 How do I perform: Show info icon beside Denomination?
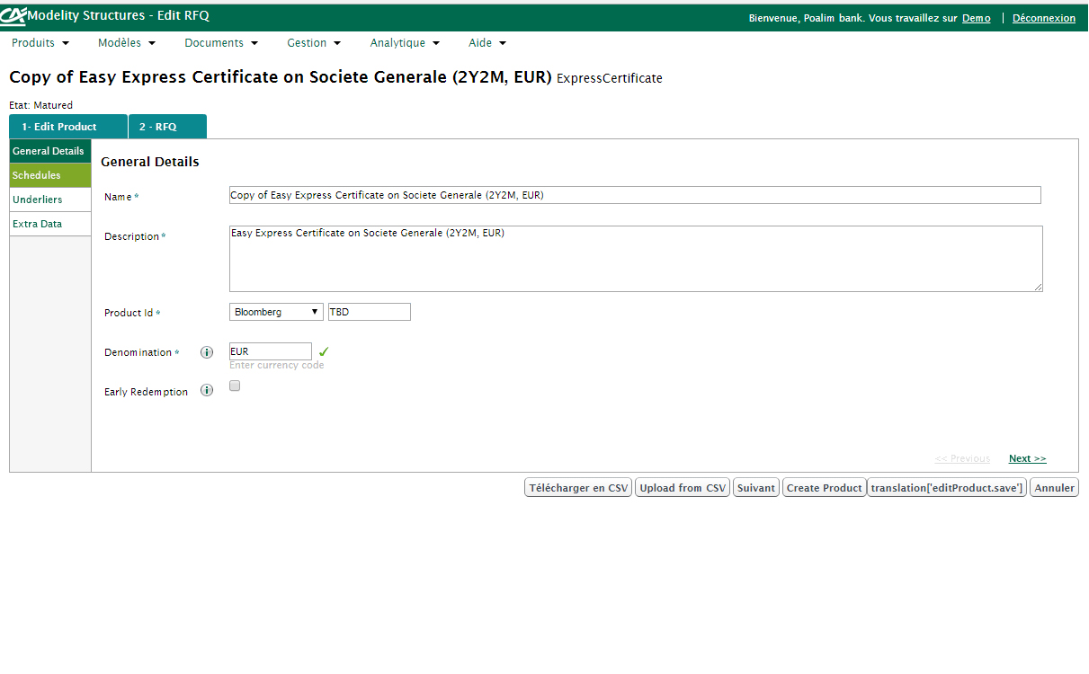pos(207,352)
